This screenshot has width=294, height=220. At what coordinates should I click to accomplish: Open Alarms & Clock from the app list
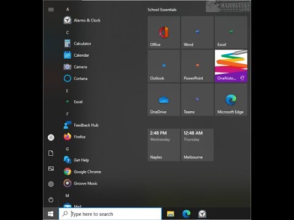[82, 20]
